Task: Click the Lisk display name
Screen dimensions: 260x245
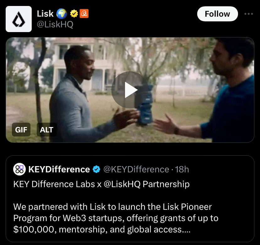Action: click(45, 14)
